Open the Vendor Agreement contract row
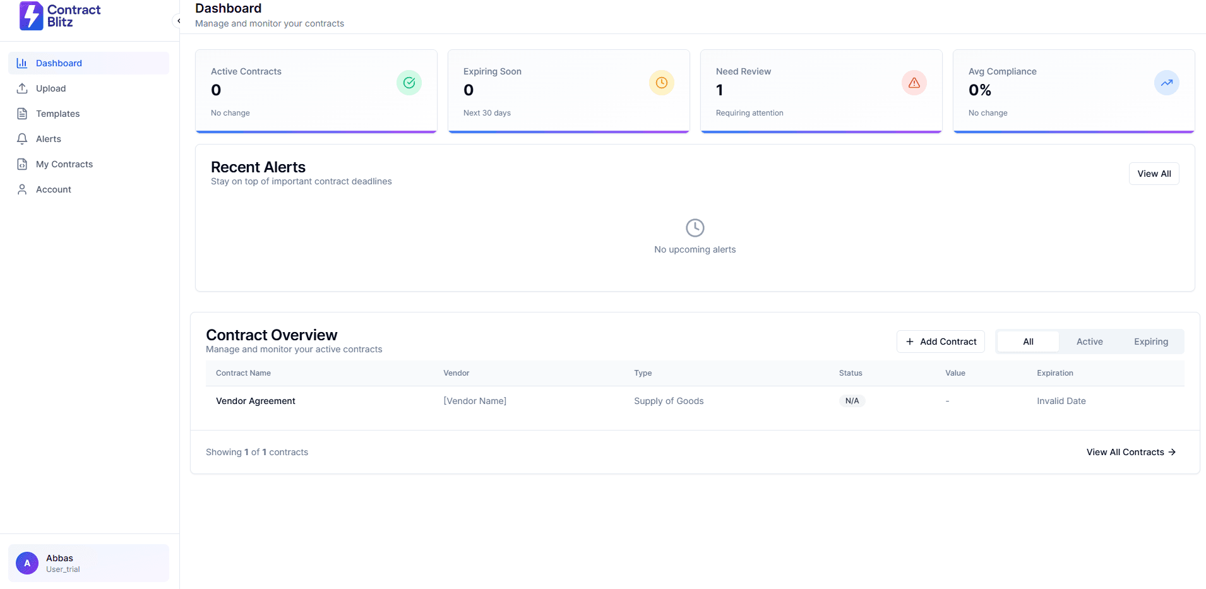The width and height of the screenshot is (1206, 589). point(255,400)
